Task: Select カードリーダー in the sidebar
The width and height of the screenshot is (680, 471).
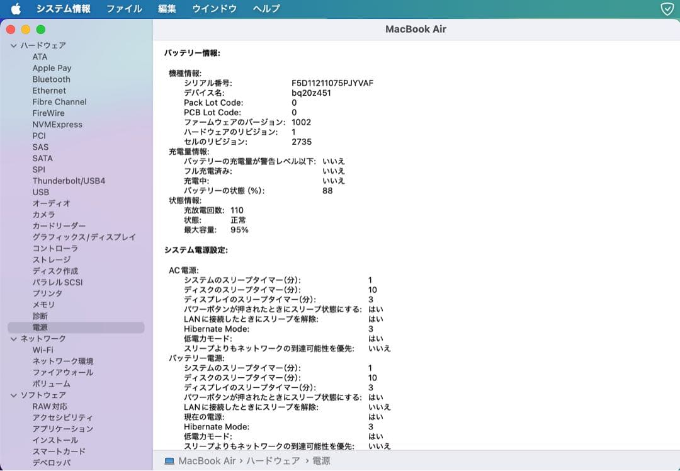Action: click(59, 226)
